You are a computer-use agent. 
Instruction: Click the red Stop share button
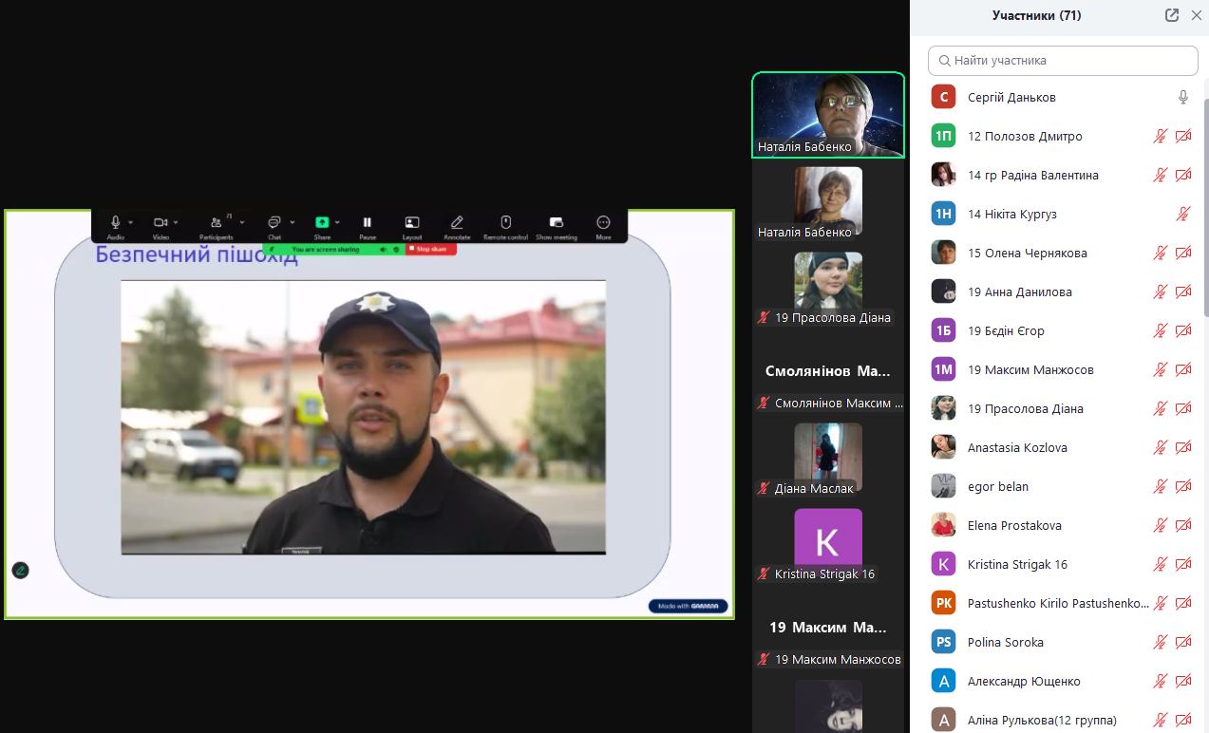point(431,249)
